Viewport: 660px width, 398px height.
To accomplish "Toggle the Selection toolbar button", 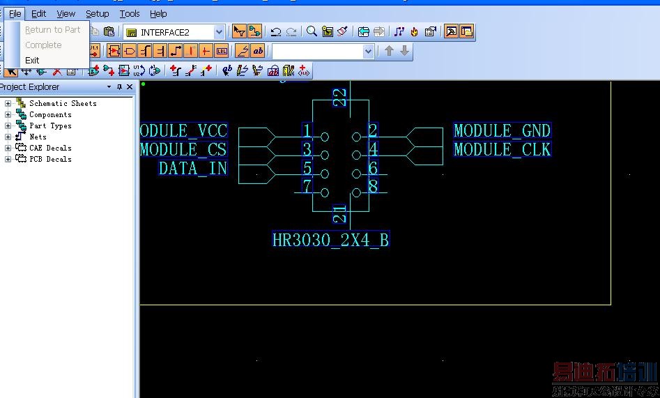I will click(x=239, y=31).
